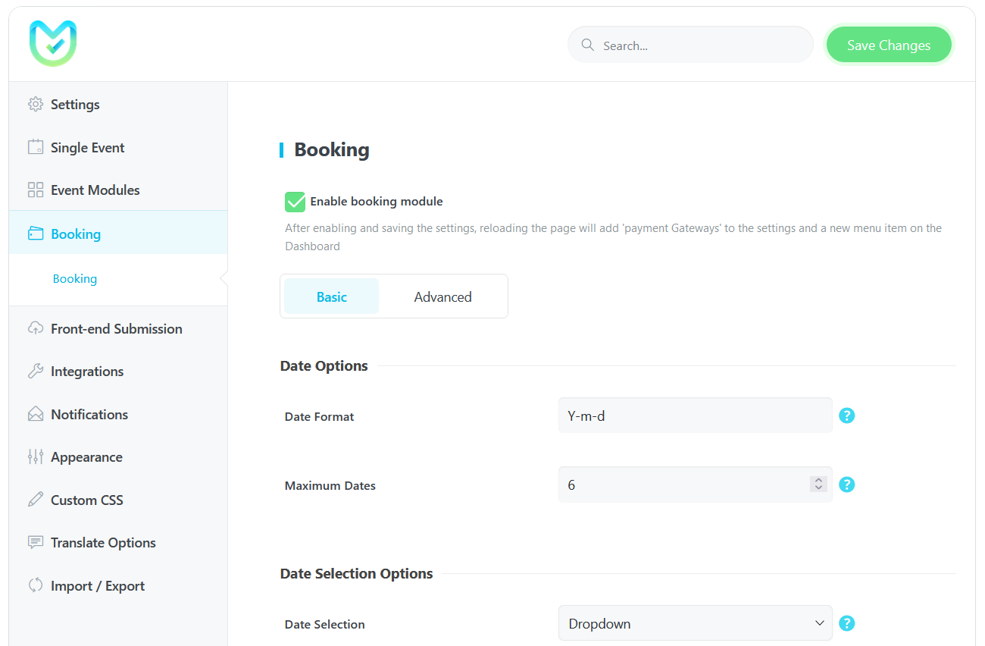Click the Event Modules grid icon

coord(36,190)
